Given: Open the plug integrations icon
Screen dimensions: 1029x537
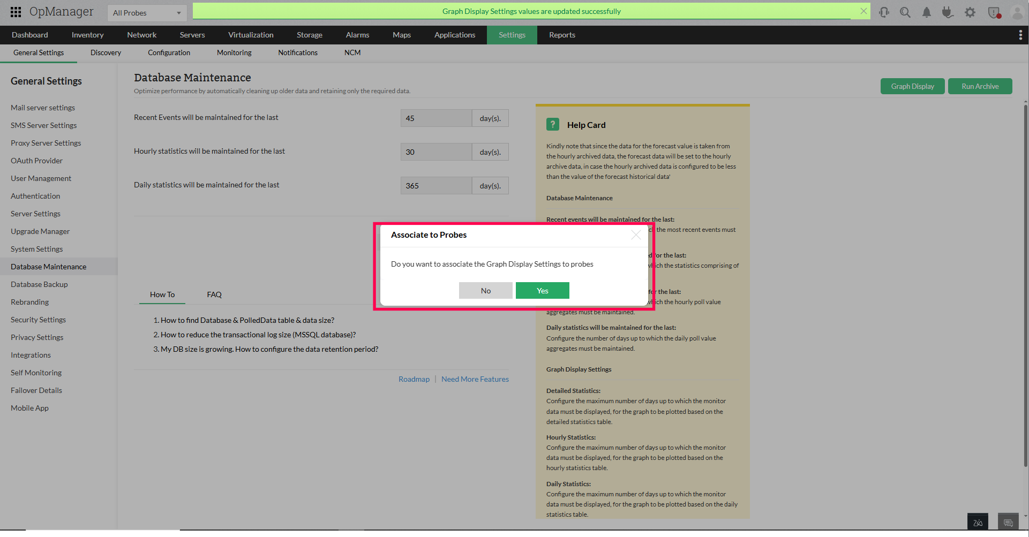Looking at the screenshot, I should point(948,12).
